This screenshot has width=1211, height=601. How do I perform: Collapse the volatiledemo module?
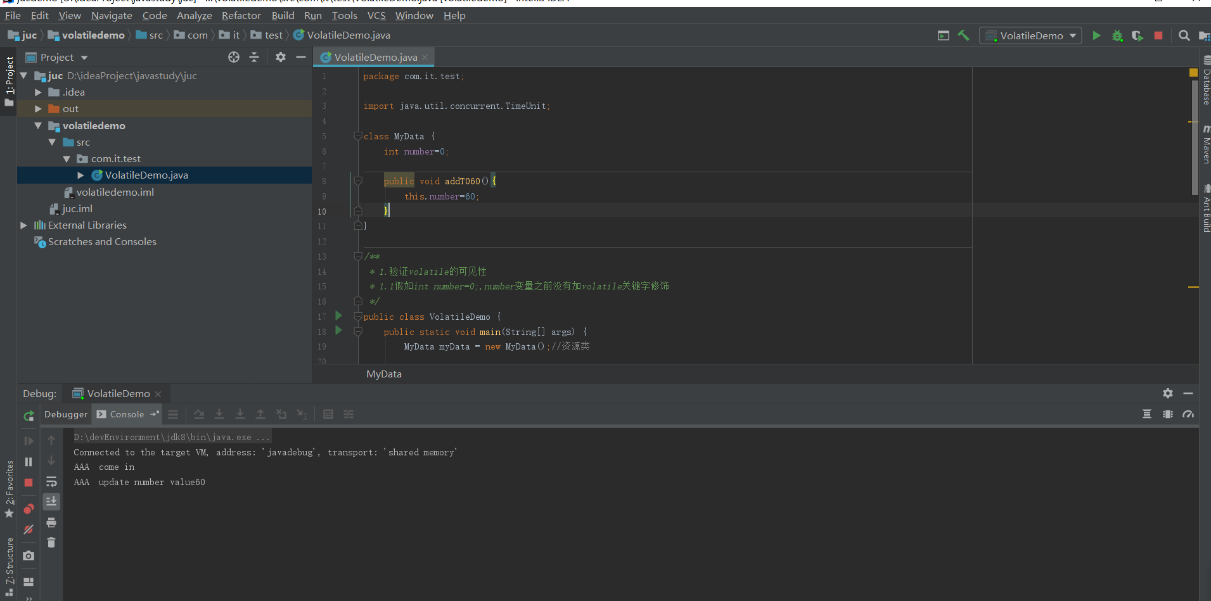[x=38, y=125]
